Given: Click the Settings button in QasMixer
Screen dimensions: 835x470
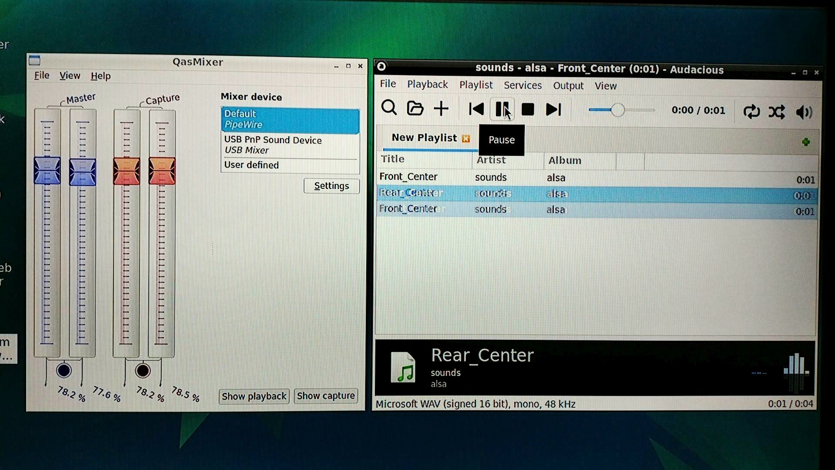Looking at the screenshot, I should point(331,186).
